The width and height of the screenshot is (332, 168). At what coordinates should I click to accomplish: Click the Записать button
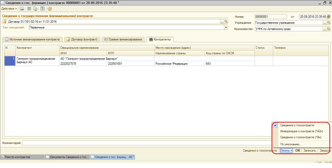tap(310, 151)
